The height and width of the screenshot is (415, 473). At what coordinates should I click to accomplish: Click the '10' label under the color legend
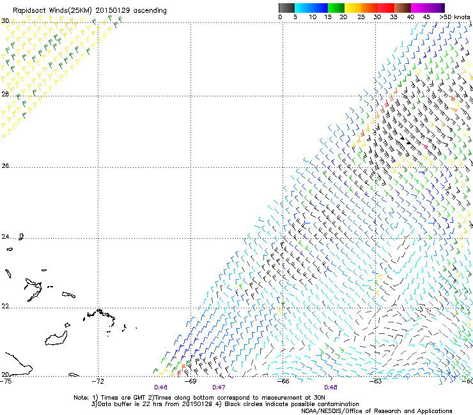(313, 17)
